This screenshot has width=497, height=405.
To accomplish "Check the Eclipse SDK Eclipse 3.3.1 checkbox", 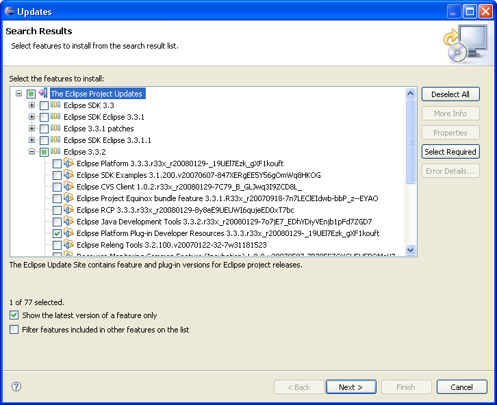I will point(44,117).
